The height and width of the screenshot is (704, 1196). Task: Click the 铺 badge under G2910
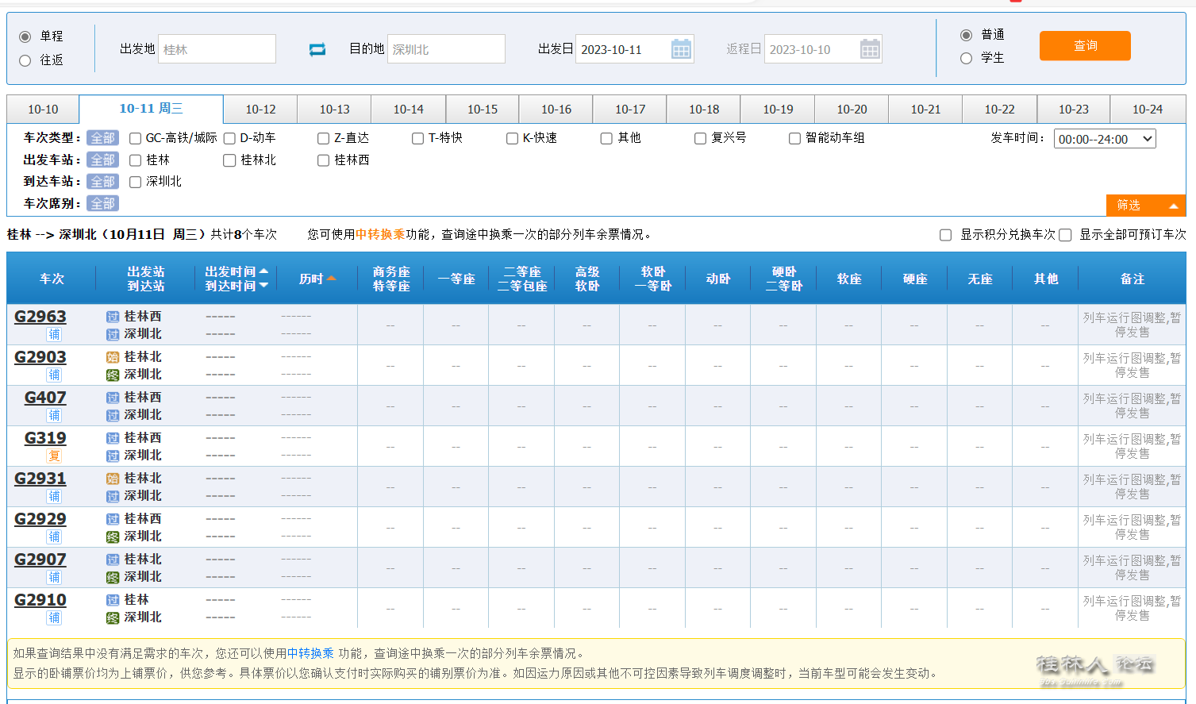point(54,617)
